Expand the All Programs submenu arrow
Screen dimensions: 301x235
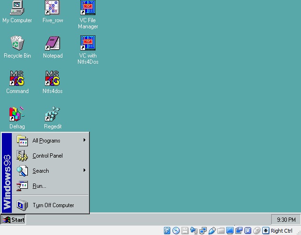[84, 140]
